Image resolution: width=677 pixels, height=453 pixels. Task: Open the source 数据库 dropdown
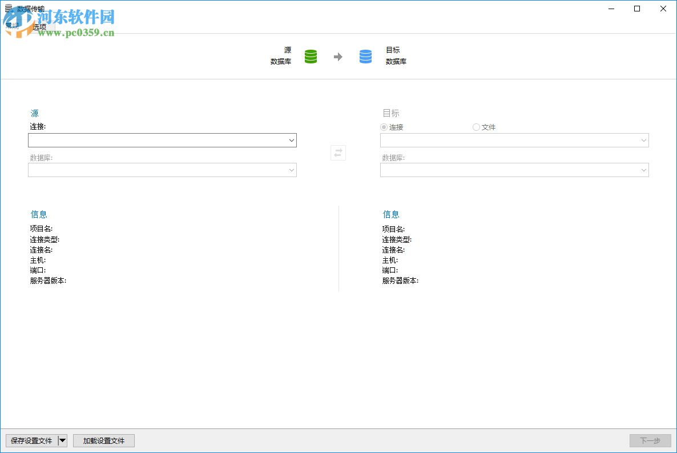[x=292, y=170]
